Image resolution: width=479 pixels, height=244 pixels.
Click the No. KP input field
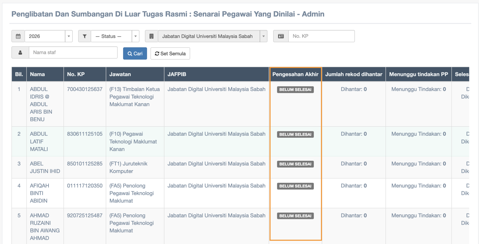pyautogui.click(x=321, y=36)
